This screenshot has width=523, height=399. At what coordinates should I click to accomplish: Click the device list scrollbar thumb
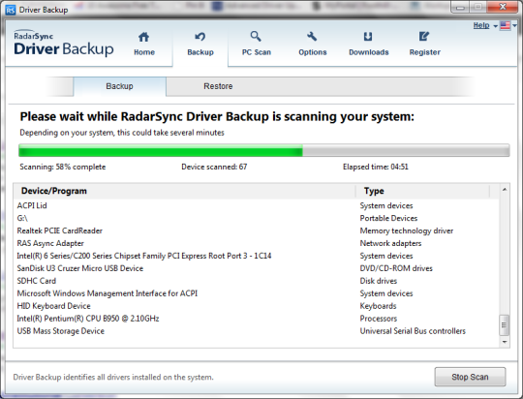tap(505, 325)
